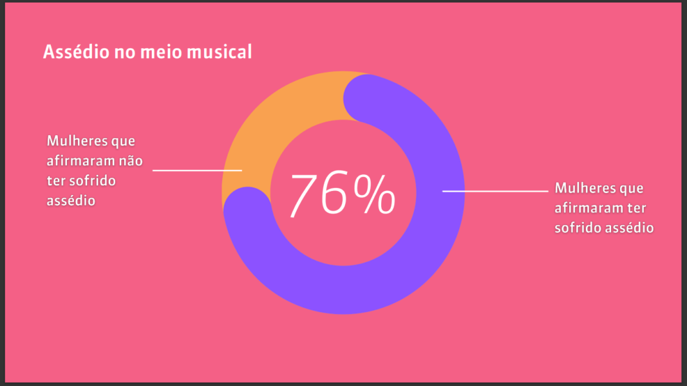Click the digit 7 in the center
The image size is (687, 386).
click(304, 195)
